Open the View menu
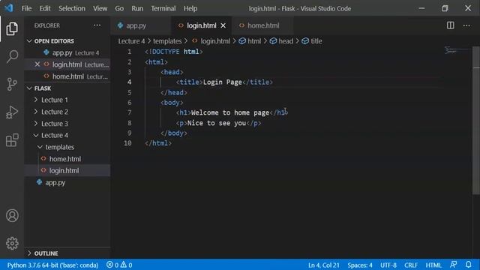Image resolution: width=480 pixels, height=270 pixels. pyautogui.click(x=100, y=8)
